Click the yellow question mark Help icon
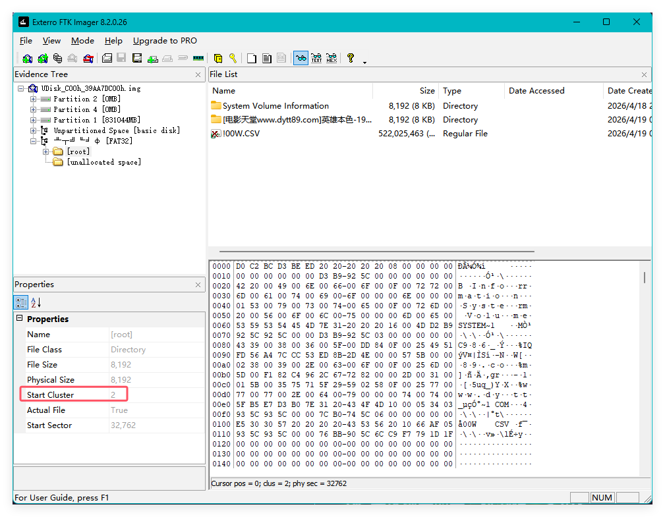This screenshot has height=517, width=665. pyautogui.click(x=351, y=58)
